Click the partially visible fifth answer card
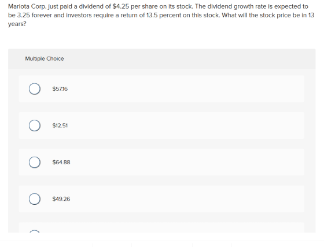Viewport: 324px width, 247px height. point(161,227)
